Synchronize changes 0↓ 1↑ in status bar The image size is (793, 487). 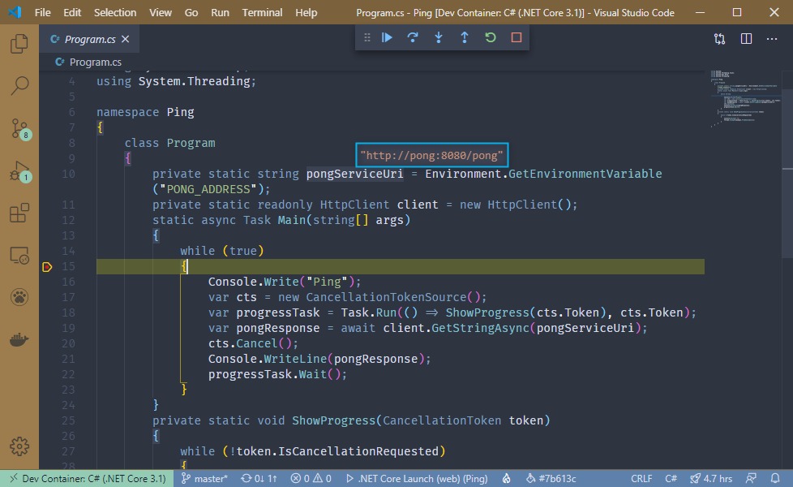tap(259, 478)
